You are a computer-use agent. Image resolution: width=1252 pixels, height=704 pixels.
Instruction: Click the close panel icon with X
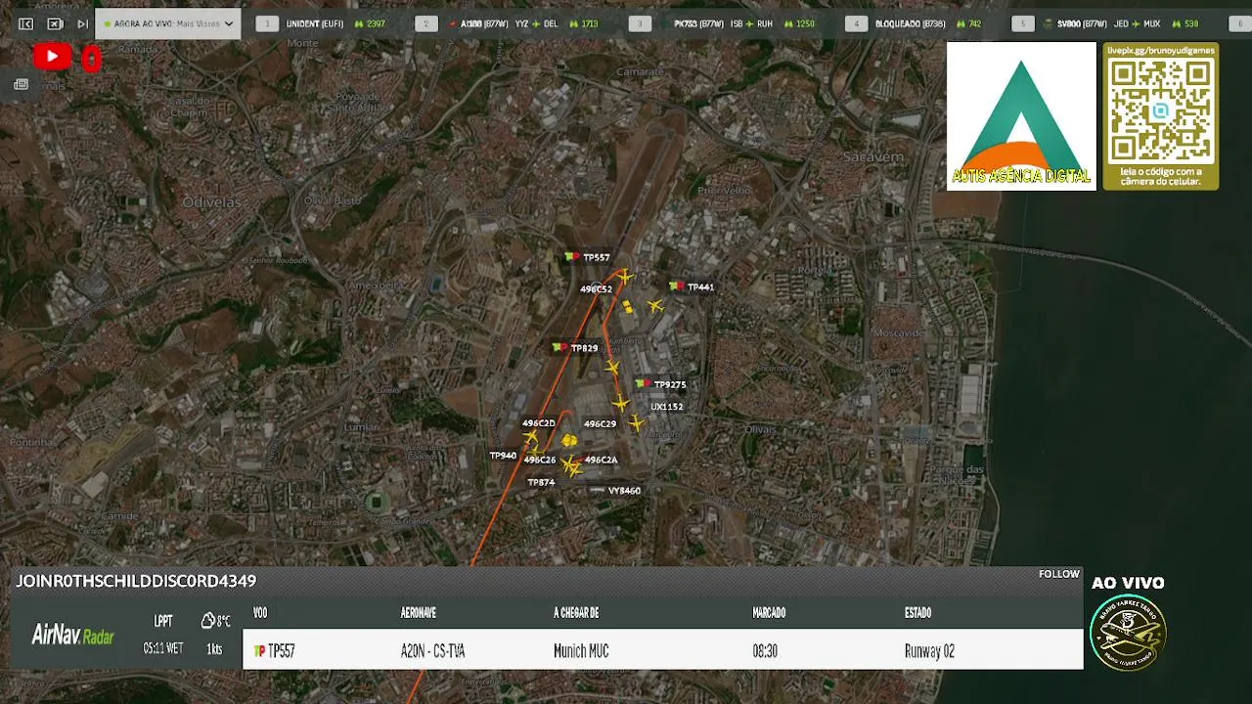[x=55, y=23]
